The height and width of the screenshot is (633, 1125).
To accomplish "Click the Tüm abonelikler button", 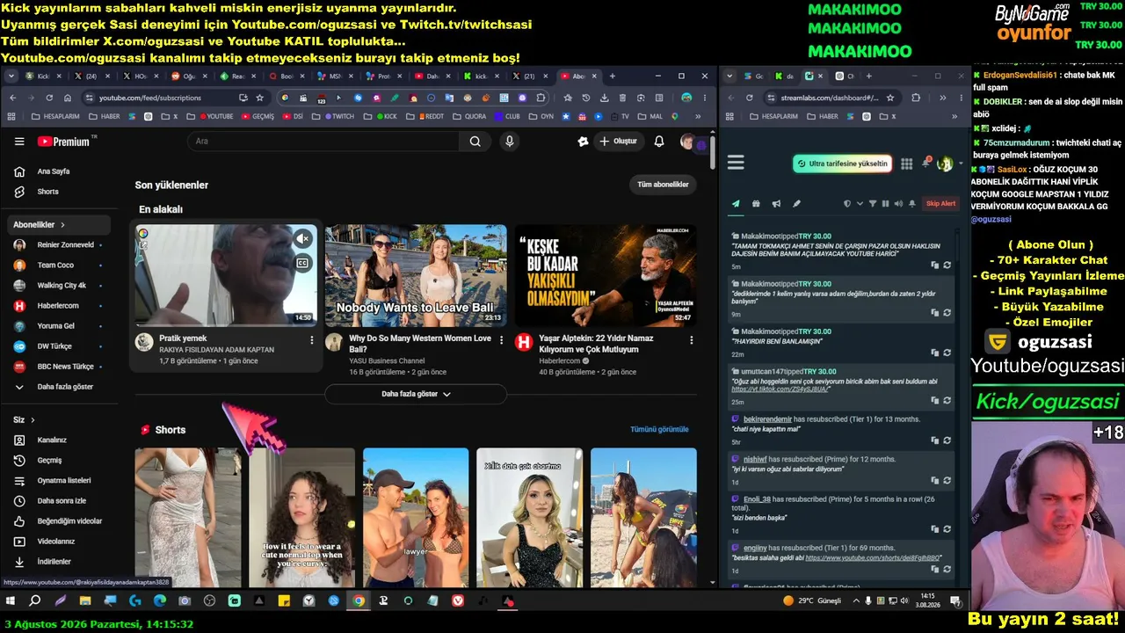I will 663,185.
